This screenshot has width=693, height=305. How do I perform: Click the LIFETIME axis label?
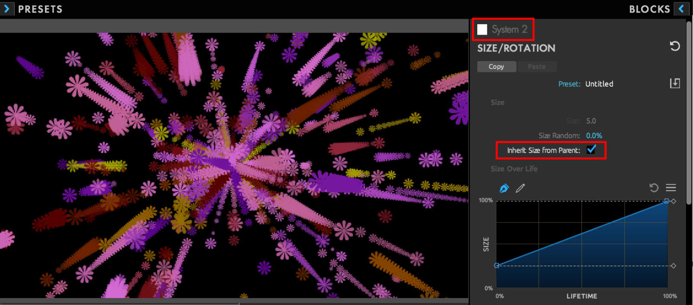point(582,296)
